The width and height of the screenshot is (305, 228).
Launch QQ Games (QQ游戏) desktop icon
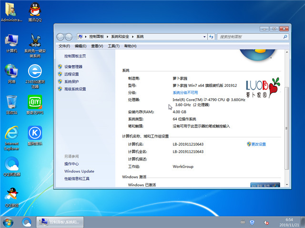pyautogui.click(x=11, y=198)
